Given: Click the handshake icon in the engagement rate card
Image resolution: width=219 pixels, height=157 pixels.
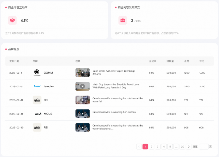Looking at the screenshot, I should point(12,20).
